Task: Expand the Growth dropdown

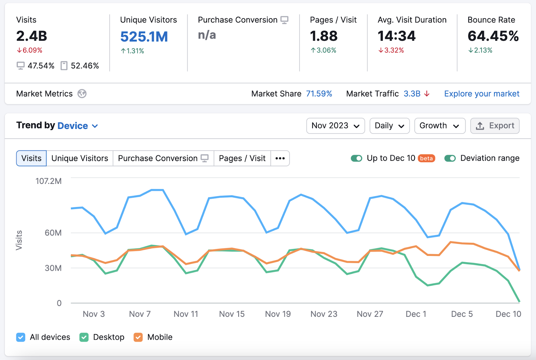Action: (x=440, y=126)
